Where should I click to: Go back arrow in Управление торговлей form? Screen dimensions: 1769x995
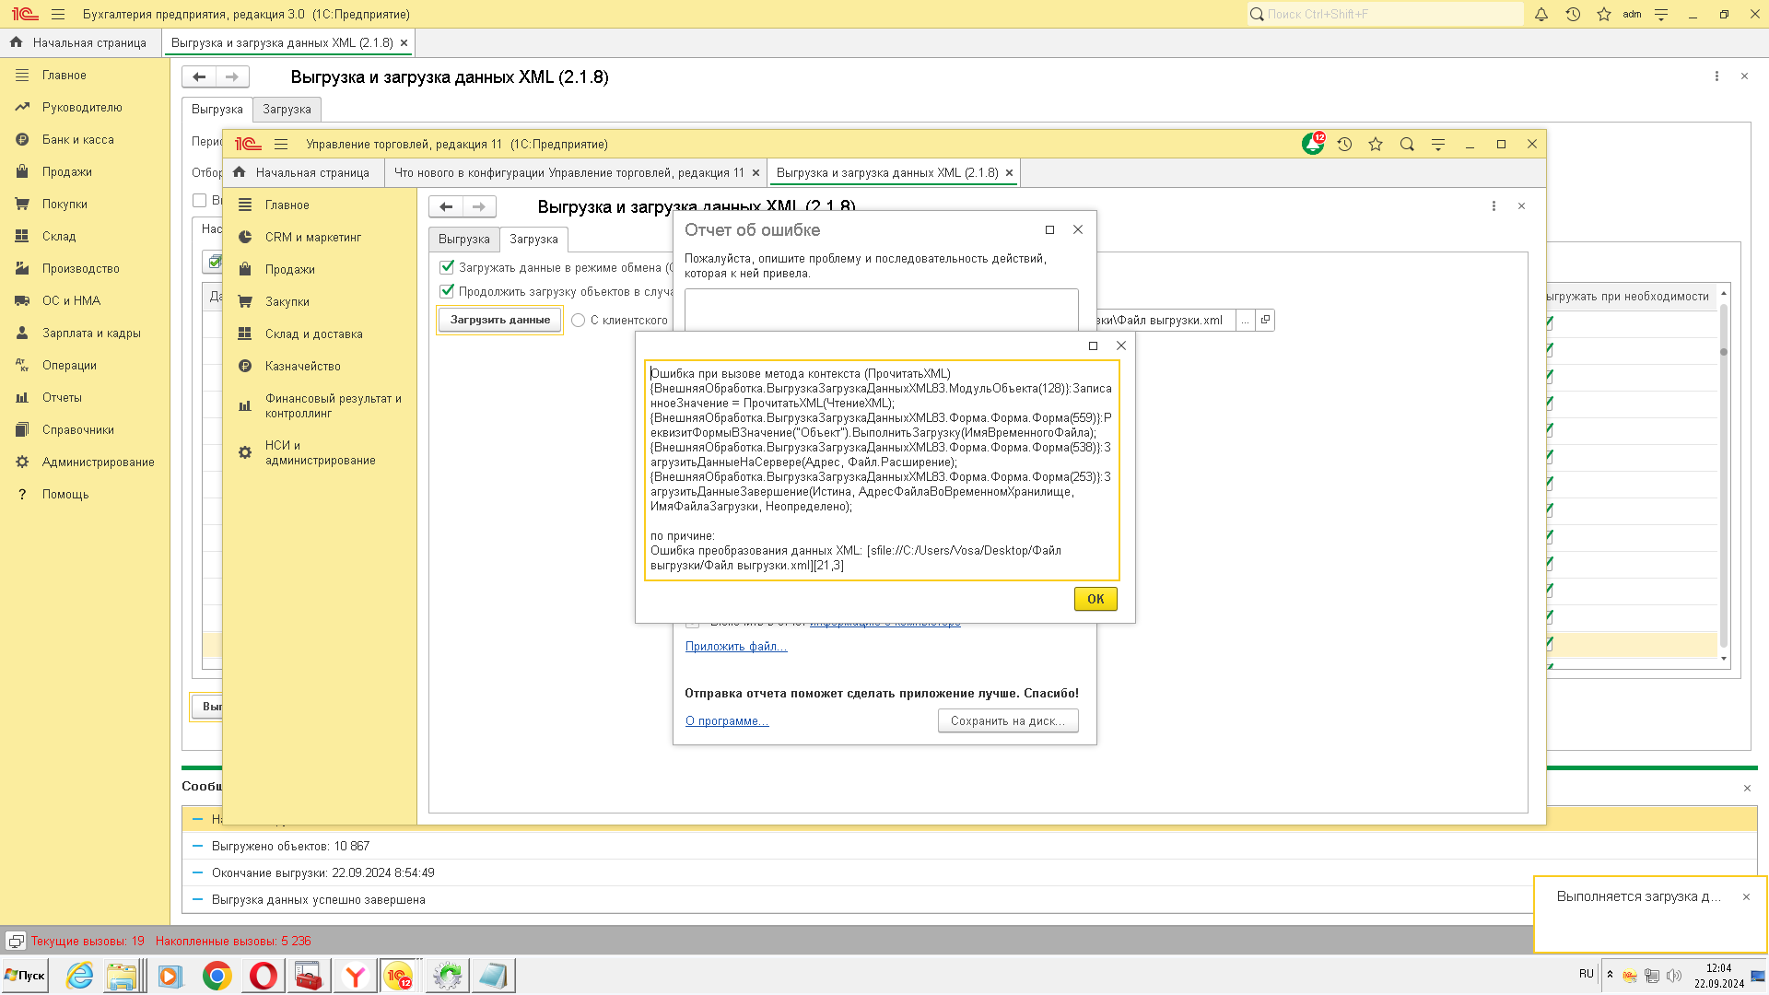click(446, 206)
